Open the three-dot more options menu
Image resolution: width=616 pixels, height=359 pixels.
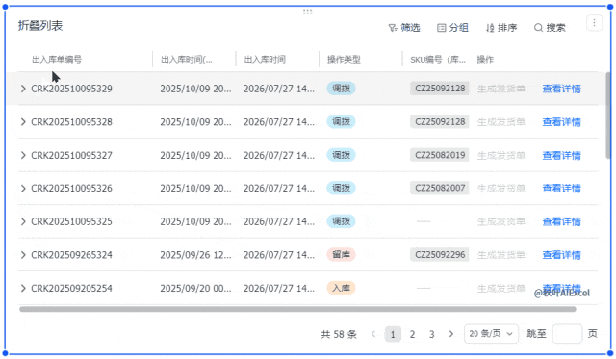pyautogui.click(x=594, y=23)
